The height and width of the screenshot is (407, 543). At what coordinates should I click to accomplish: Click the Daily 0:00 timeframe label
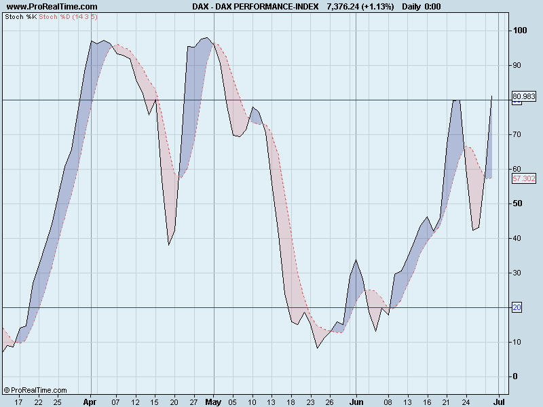[x=423, y=5]
